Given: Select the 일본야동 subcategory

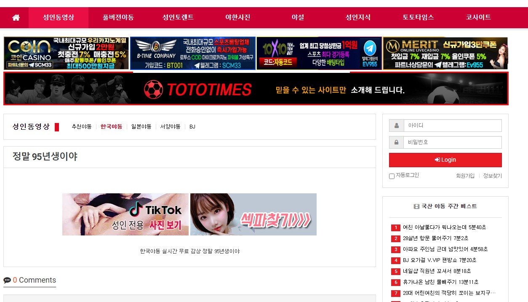Looking at the screenshot, I should point(141,127).
